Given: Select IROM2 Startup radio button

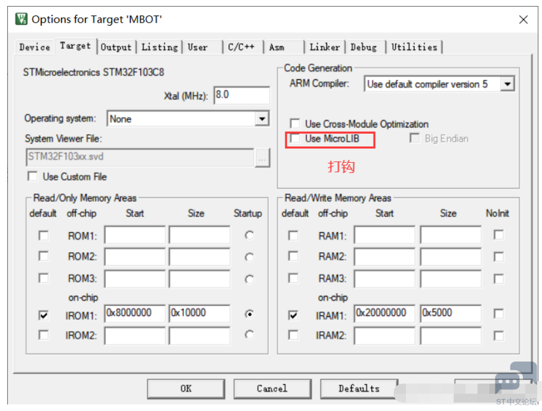Looking at the screenshot, I should click(250, 334).
